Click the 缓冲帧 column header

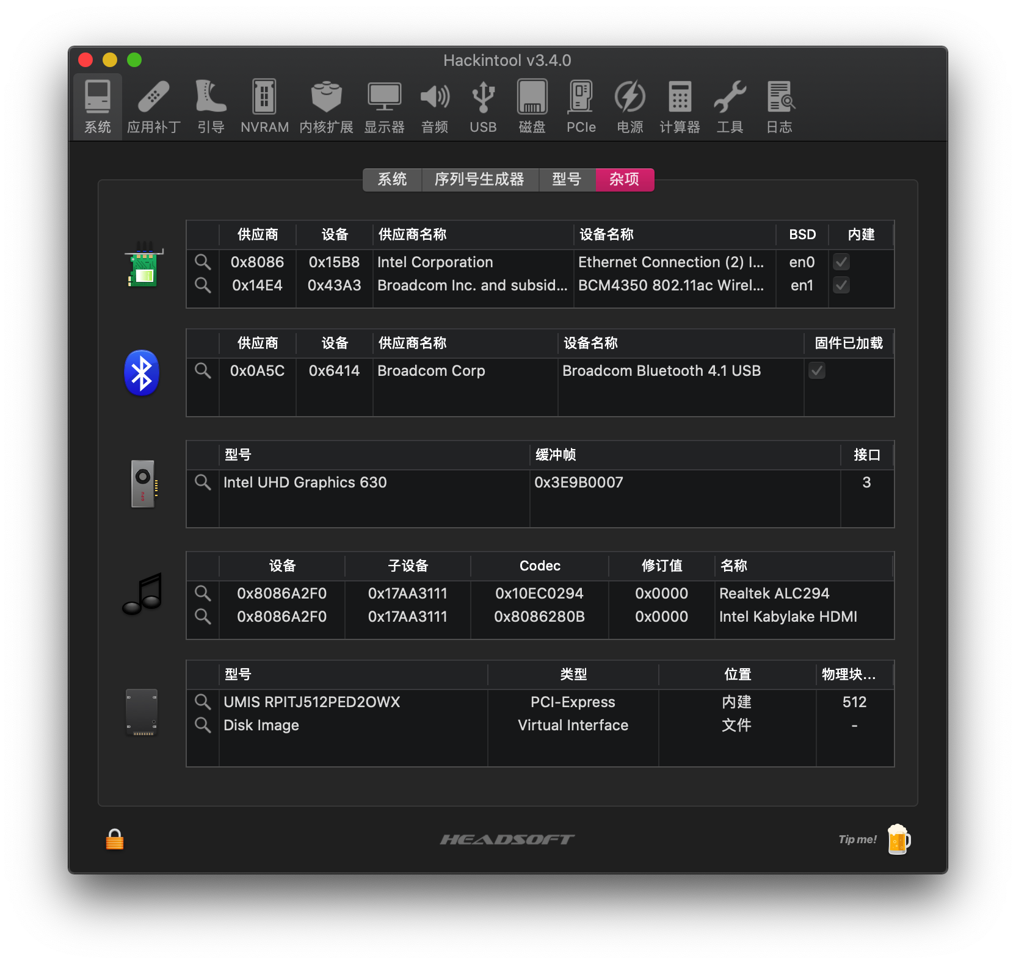click(x=685, y=455)
